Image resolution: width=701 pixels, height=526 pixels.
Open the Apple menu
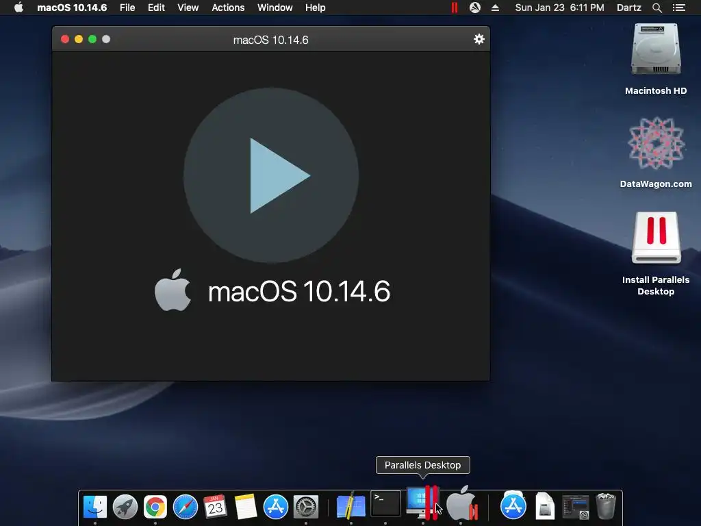click(18, 8)
